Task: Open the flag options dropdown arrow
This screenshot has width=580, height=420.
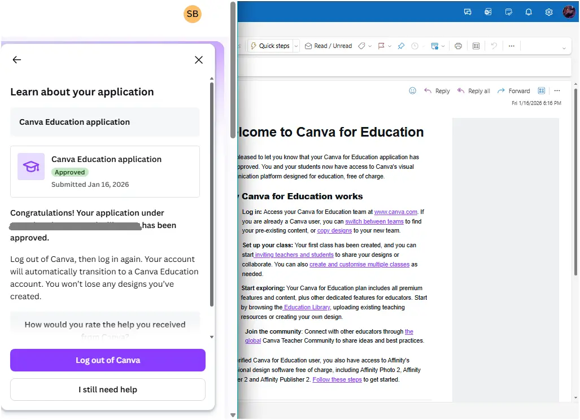Action: pyautogui.click(x=390, y=46)
